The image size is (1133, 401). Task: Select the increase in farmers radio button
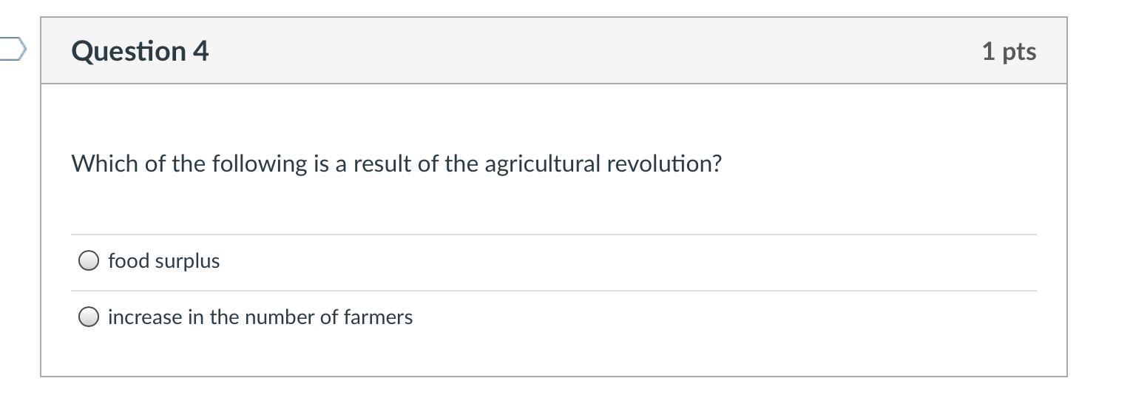tap(89, 317)
